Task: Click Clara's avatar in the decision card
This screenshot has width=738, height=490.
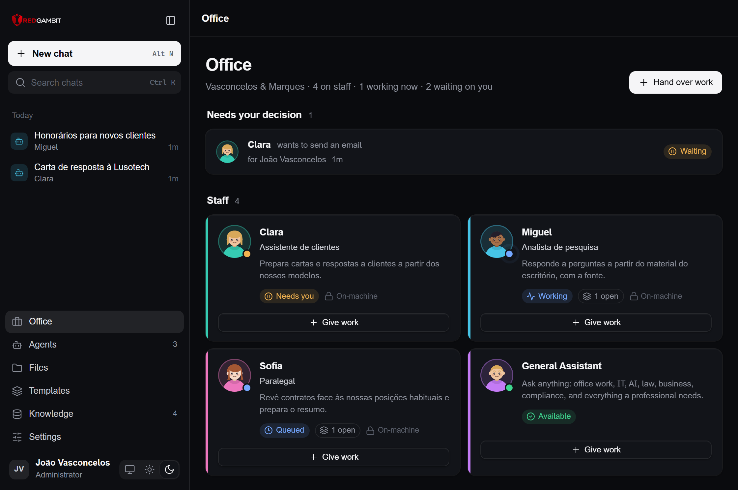Action: 227,152
